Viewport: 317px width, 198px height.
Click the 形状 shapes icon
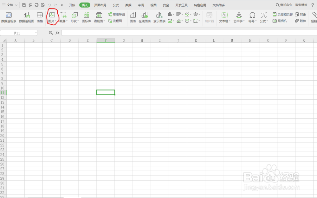(x=74, y=15)
